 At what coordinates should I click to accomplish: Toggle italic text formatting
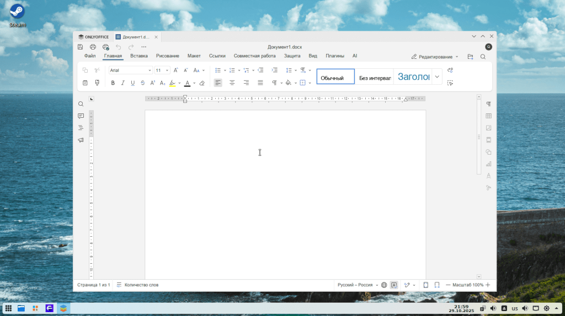(123, 83)
